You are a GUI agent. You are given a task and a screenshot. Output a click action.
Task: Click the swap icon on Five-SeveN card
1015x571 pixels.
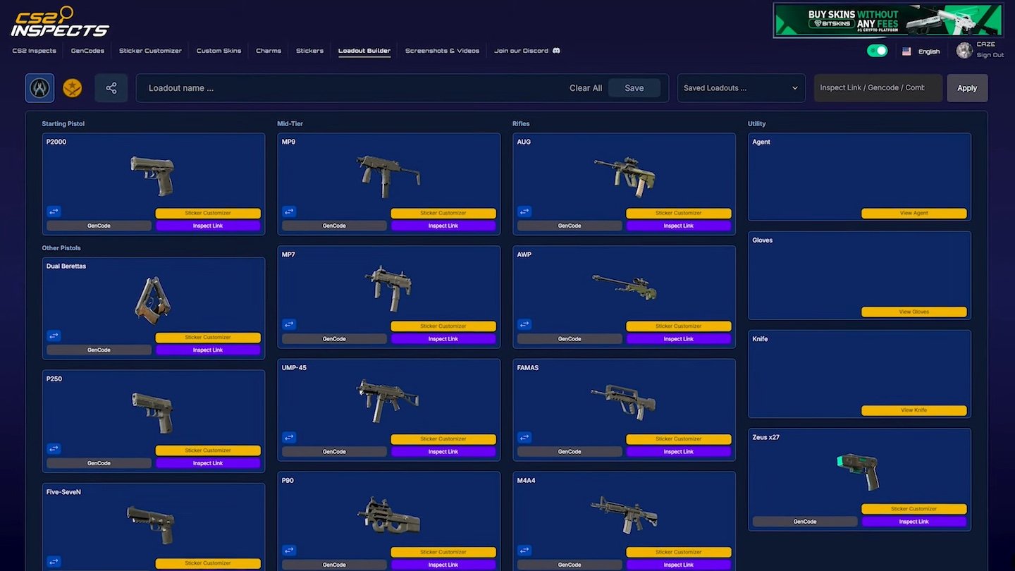[54, 562]
